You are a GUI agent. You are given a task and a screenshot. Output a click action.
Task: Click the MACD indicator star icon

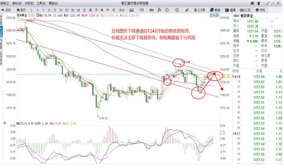[5, 123]
